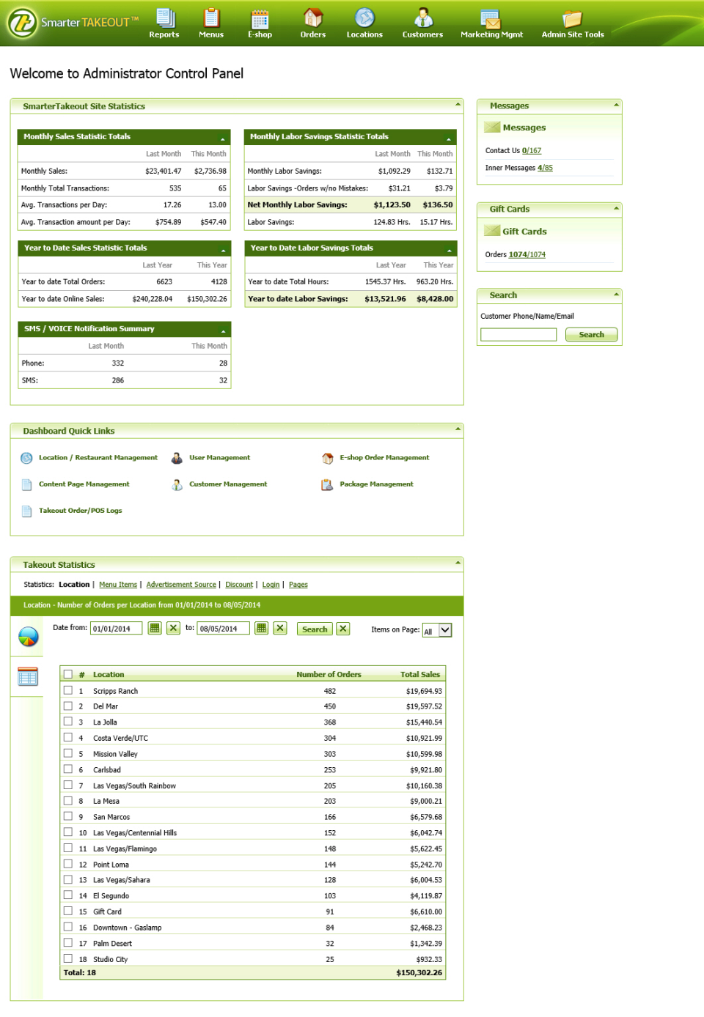Sort table by Total Sales column

pos(420,675)
